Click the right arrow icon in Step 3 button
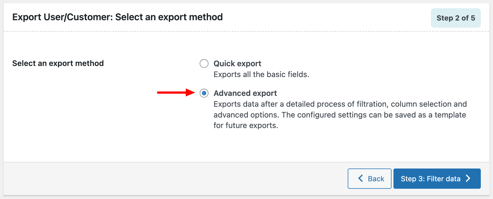The height and width of the screenshot is (199, 493). (468, 178)
